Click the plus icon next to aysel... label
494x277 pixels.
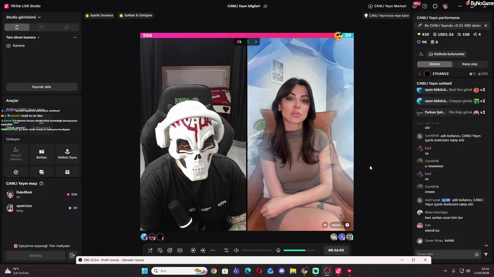tap(347, 225)
